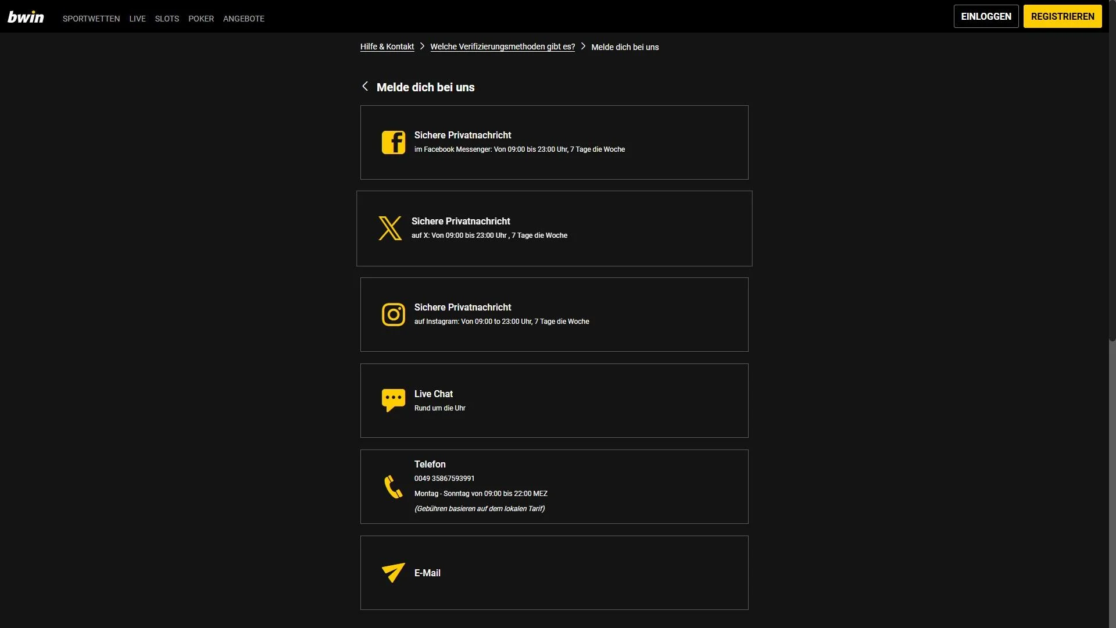Click the yellow REGISTRIEREN button
Viewport: 1116px width, 628px height.
tap(1063, 16)
